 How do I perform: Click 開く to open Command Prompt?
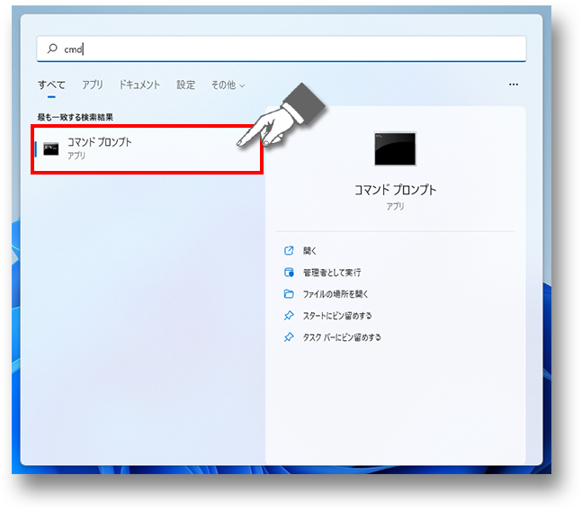coord(309,251)
